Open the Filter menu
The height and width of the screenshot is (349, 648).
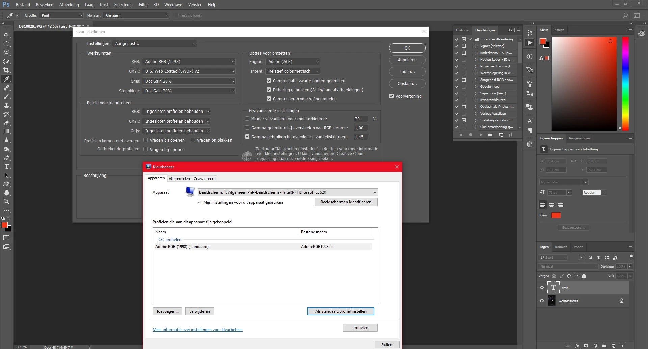pos(143,5)
